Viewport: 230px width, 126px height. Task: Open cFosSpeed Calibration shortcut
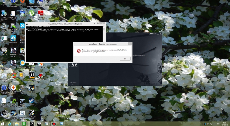(x=4, y=90)
